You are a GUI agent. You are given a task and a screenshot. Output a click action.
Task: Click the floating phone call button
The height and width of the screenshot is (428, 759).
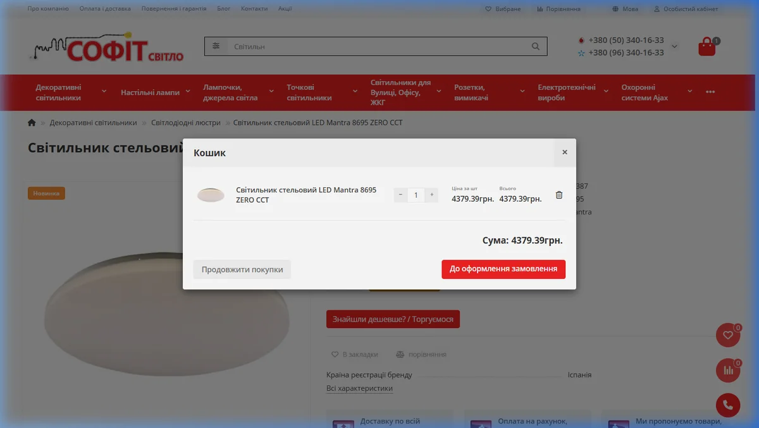727,405
